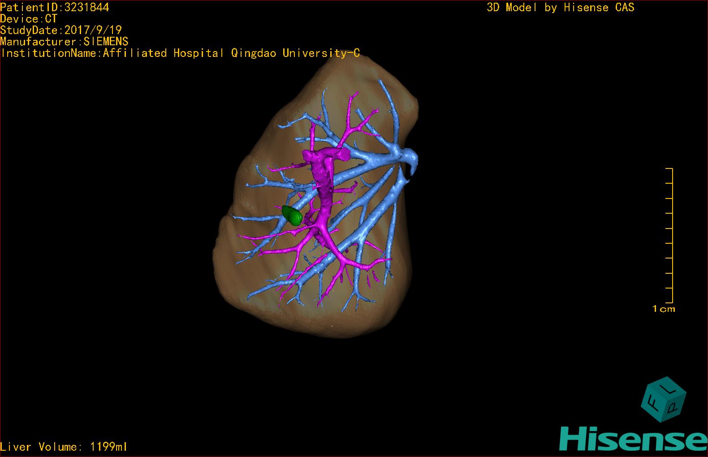Click the 1cm scale label
This screenshot has height=457, width=708.
pyautogui.click(x=664, y=309)
